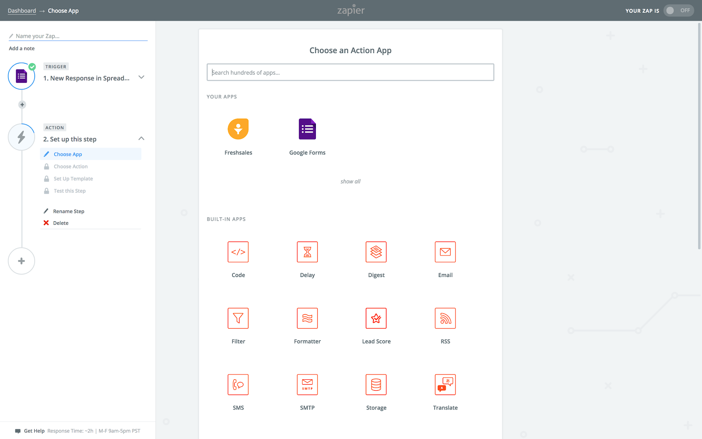702x439 pixels.
Task: Choose the Storage built-in app
Action: point(376,385)
